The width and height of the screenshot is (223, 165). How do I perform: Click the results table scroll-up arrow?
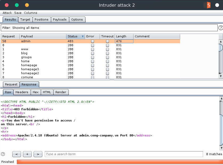pos(221,41)
